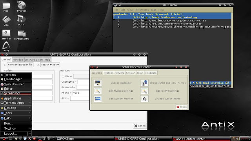The image size is (251, 141).
Task: Open ROXTerm Tabs menu
Action: [x=153, y=10]
